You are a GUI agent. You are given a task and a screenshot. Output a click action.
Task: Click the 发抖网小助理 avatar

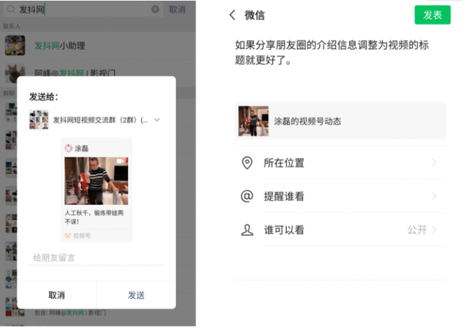15,46
